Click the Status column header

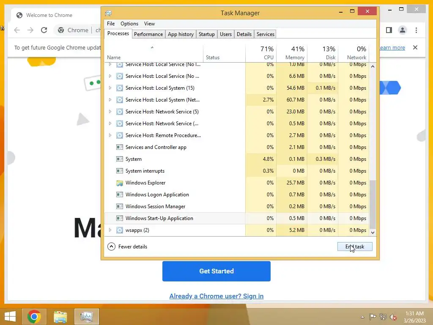[x=224, y=53]
